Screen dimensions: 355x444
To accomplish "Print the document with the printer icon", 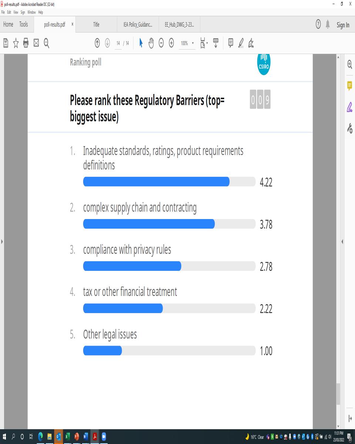I will [x=26, y=43].
